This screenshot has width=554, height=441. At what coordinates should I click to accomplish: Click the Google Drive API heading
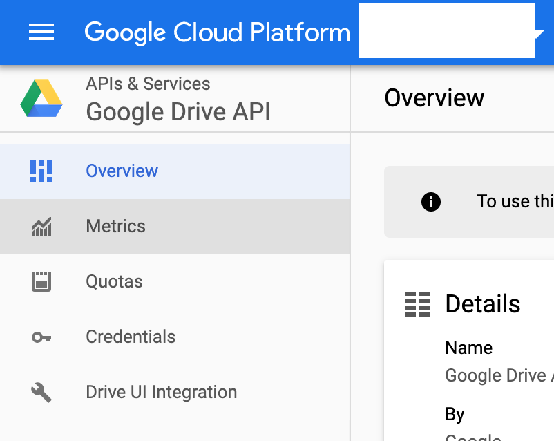click(x=178, y=112)
